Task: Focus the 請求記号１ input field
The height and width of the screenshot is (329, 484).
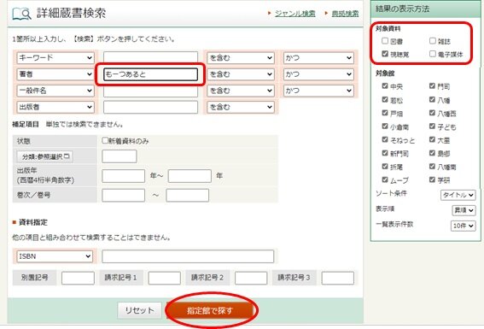Action: tap(164, 278)
